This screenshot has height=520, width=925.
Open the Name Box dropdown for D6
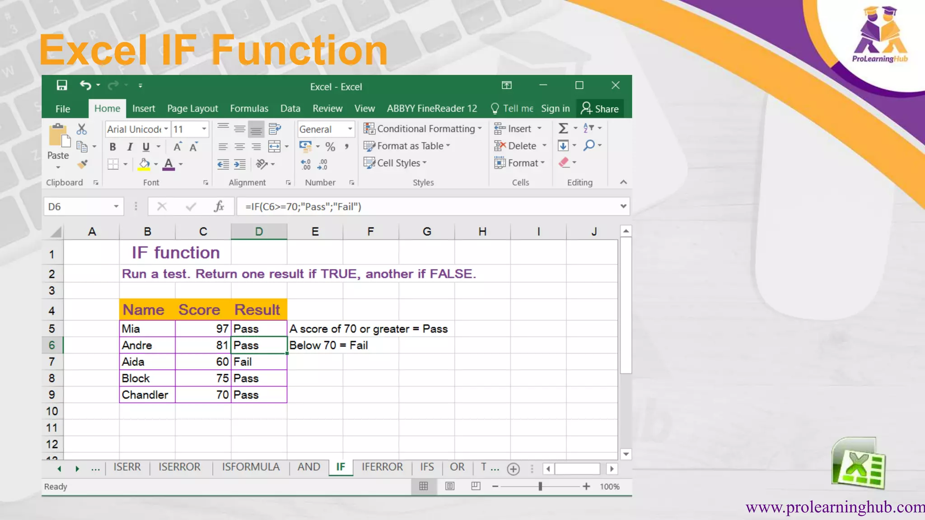point(116,207)
